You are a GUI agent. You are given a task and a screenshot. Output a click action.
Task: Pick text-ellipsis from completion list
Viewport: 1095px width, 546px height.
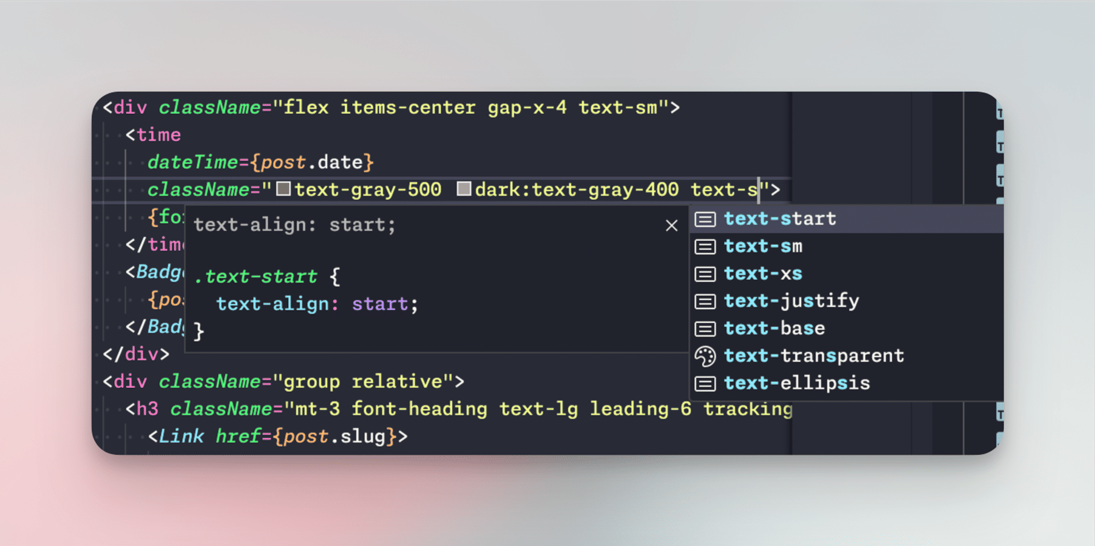tap(846, 383)
